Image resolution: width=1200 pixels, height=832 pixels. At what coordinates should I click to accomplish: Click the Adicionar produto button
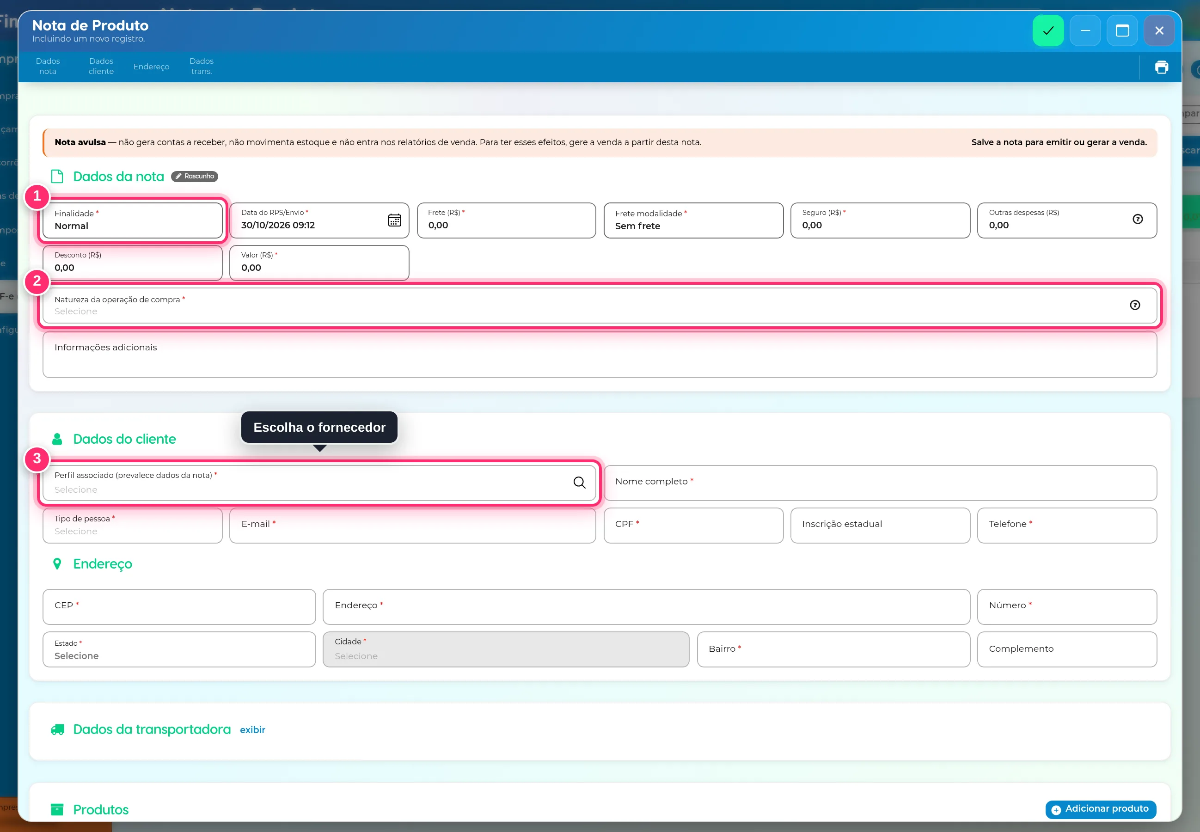(1101, 809)
